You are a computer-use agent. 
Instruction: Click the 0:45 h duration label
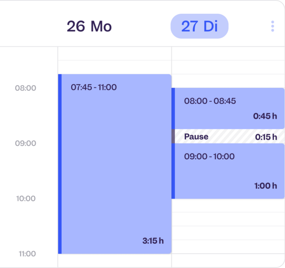tap(265, 116)
